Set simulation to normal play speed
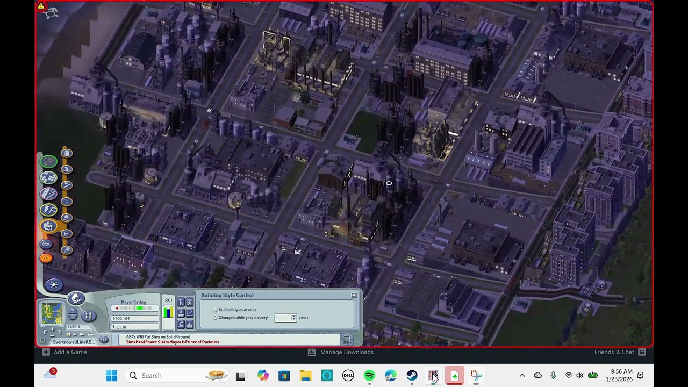Viewport: 688px width, 387px height. [75, 334]
